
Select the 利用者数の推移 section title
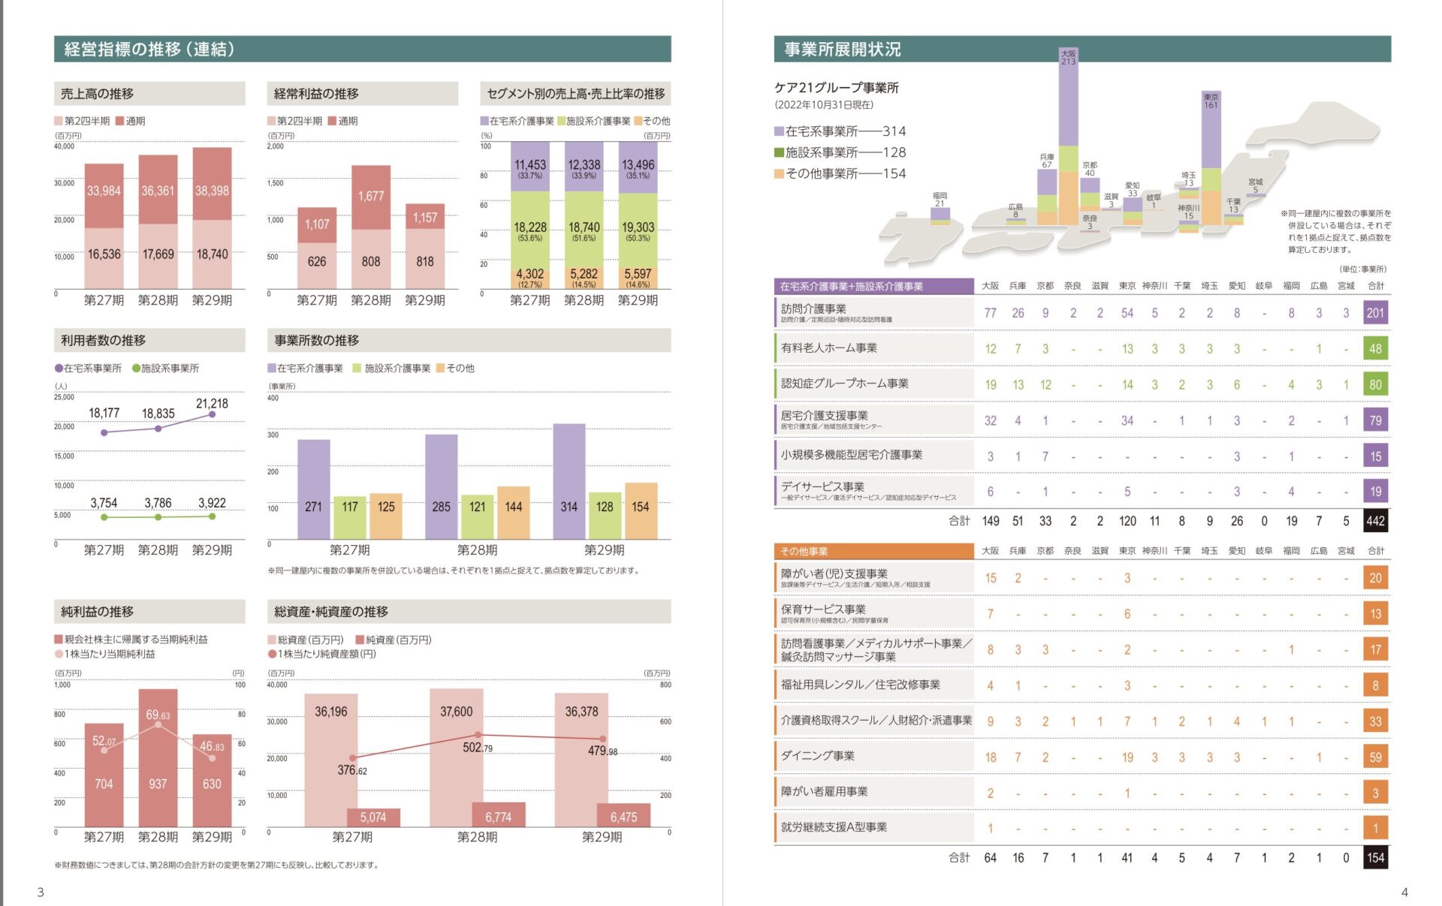click(149, 340)
